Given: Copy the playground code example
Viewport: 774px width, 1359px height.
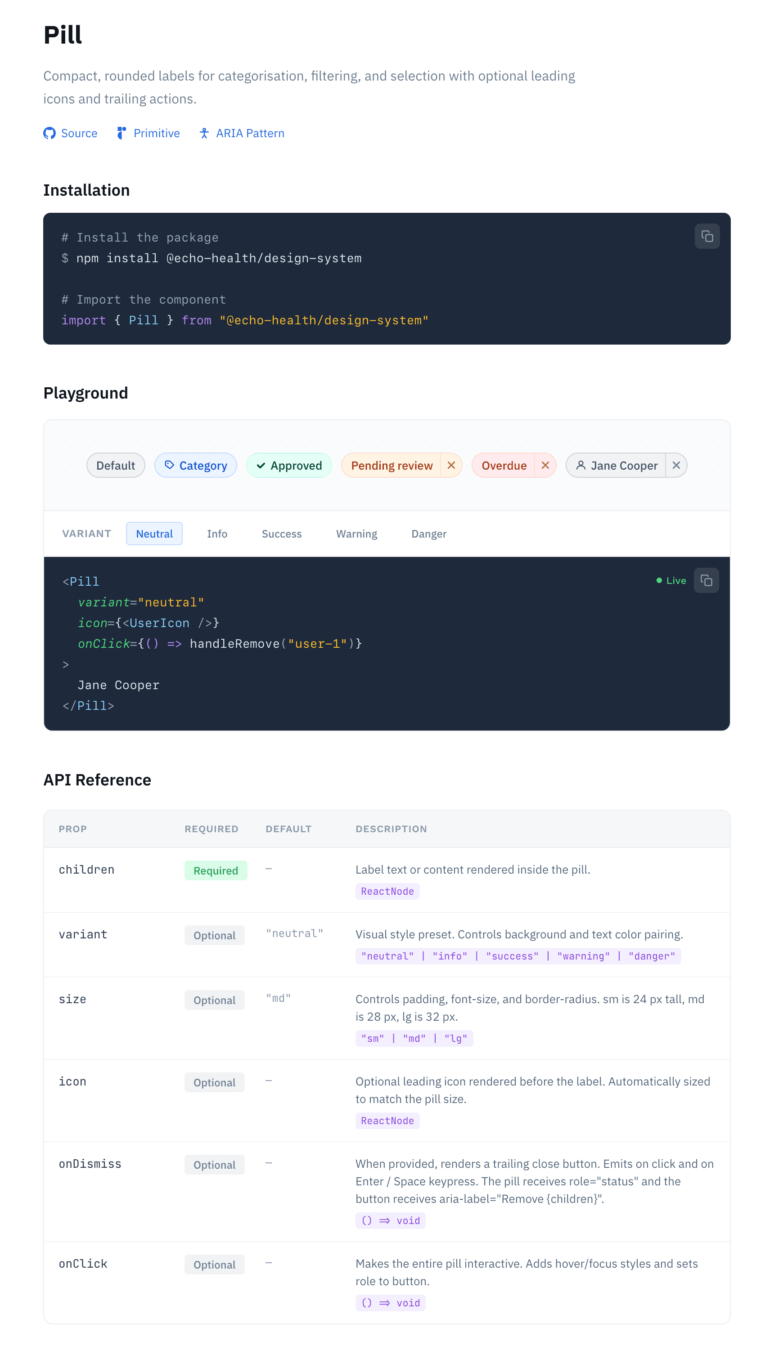Looking at the screenshot, I should (706, 580).
